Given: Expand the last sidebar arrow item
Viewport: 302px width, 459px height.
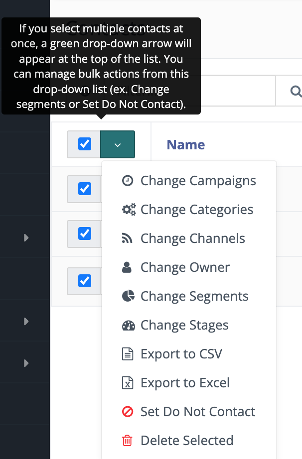Looking at the screenshot, I should tap(26, 363).
